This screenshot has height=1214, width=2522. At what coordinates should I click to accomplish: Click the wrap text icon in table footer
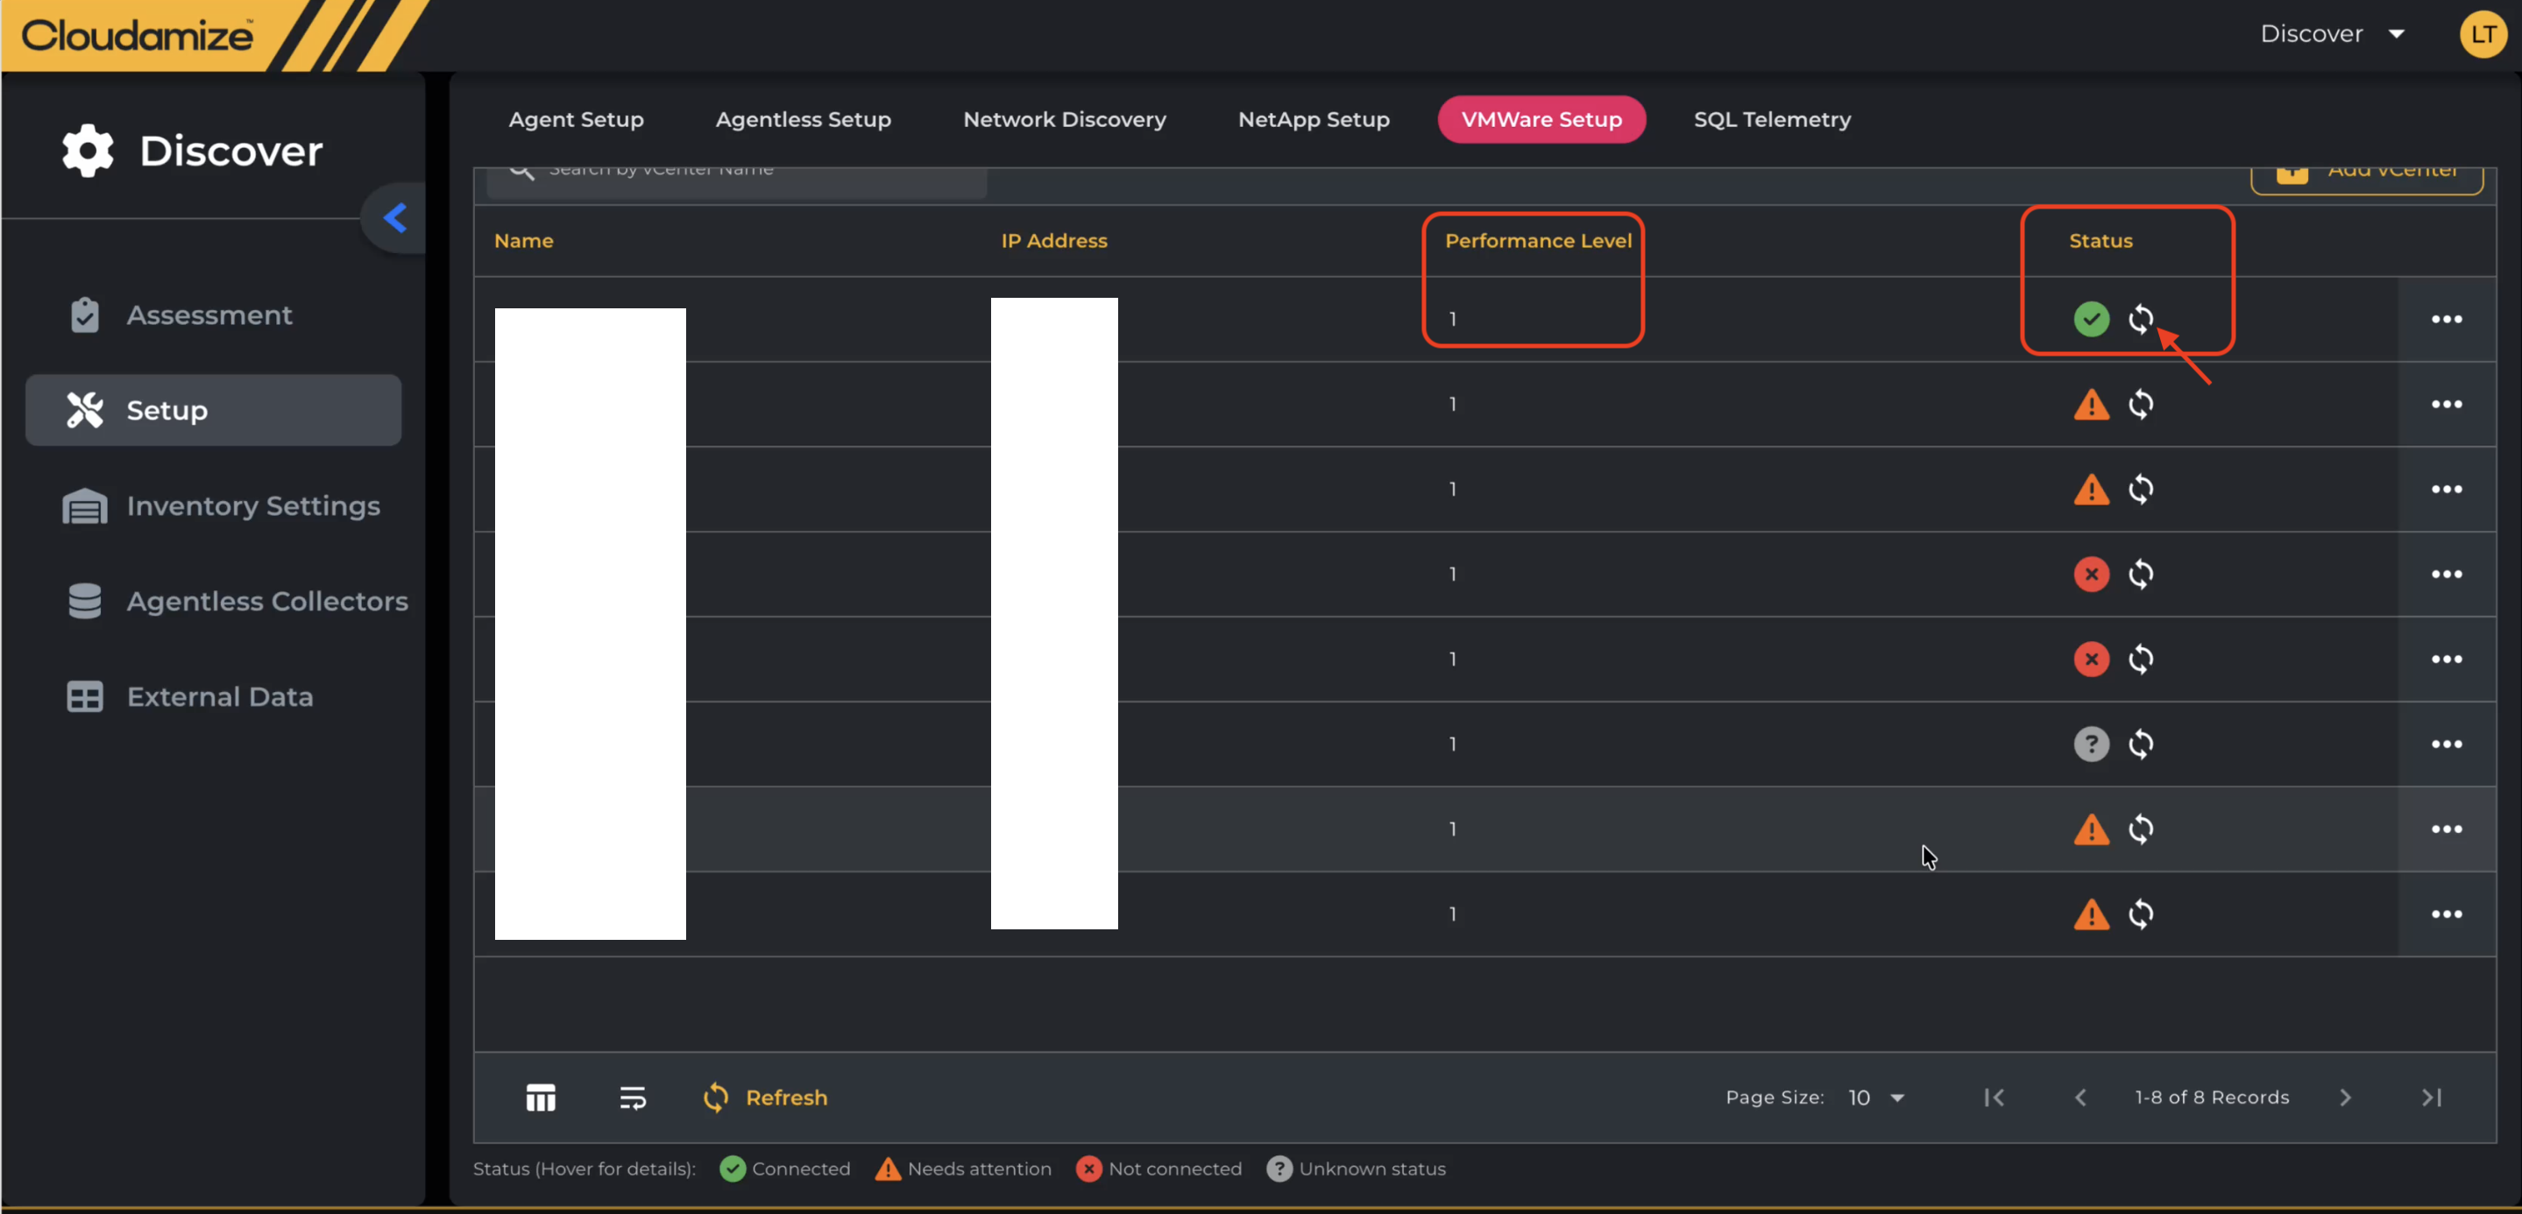tap(633, 1098)
